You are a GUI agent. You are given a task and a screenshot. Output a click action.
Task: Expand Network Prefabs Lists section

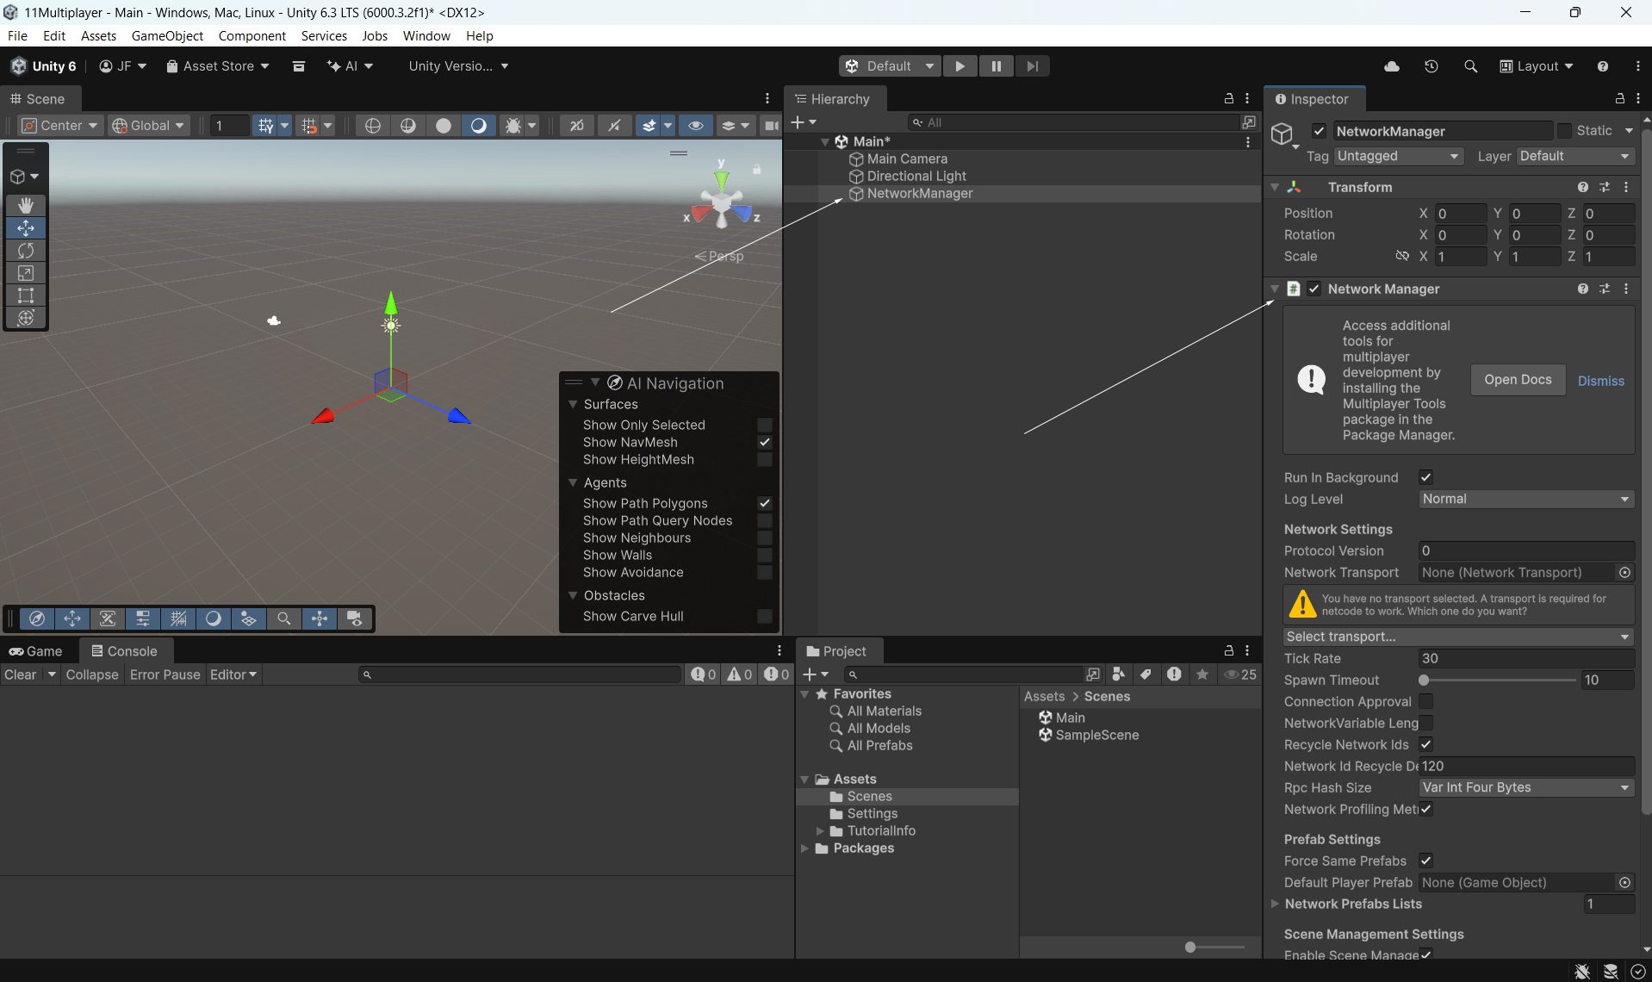pos(1275,904)
